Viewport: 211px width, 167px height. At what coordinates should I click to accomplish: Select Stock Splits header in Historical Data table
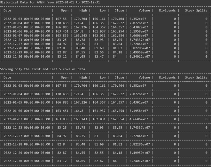(x=196, y=11)
